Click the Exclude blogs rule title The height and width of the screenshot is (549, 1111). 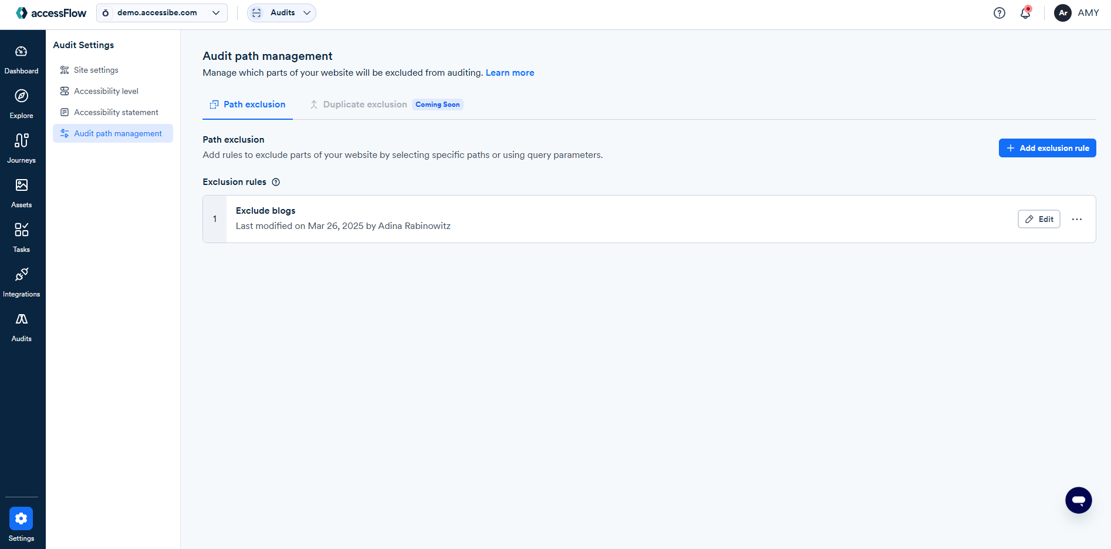pos(265,211)
